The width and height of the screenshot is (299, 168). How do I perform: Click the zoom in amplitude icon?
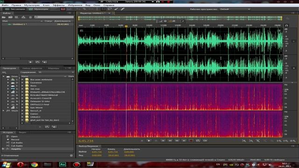coord(244,141)
